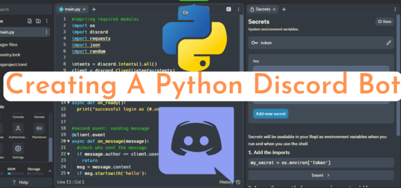
Task: Edit the token secret with pencil icon
Action: click(x=389, y=43)
